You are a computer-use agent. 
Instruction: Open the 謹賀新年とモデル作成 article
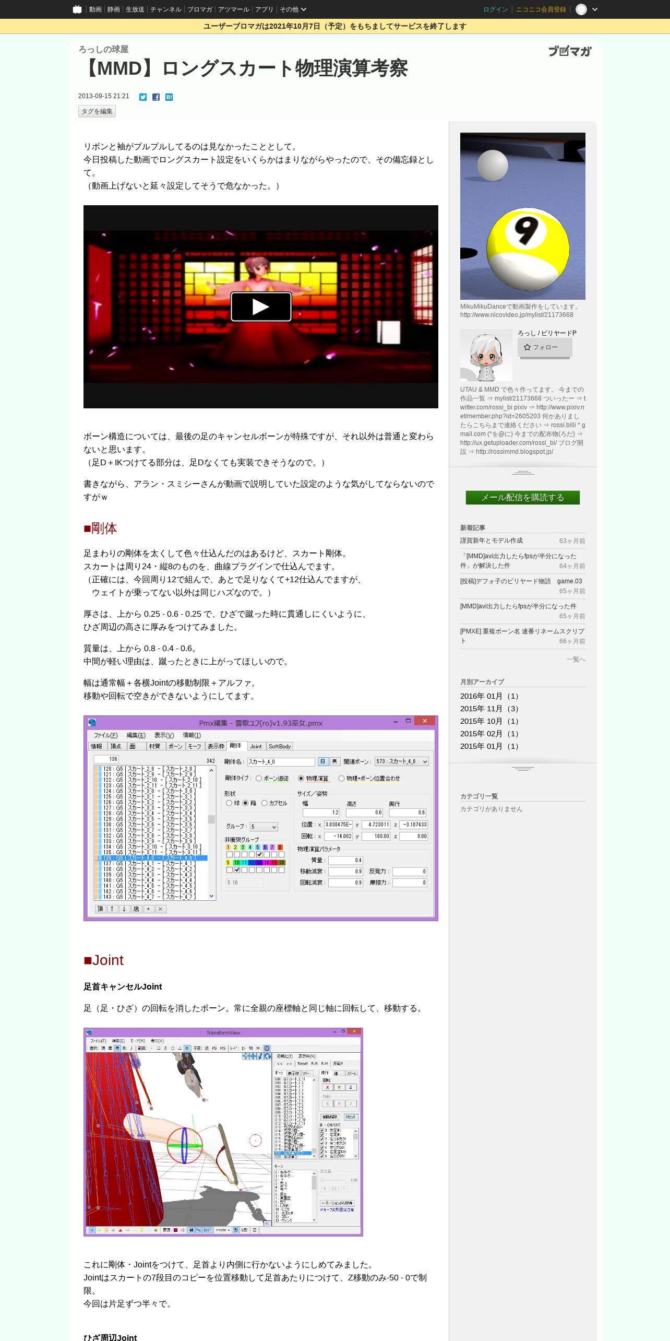[492, 540]
